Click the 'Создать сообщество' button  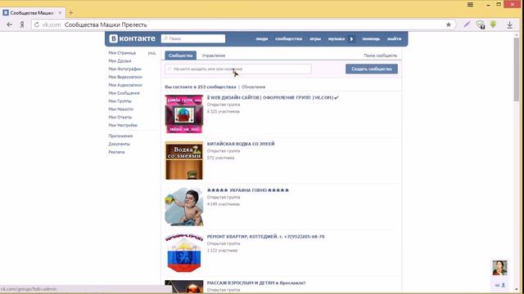pyautogui.click(x=372, y=69)
